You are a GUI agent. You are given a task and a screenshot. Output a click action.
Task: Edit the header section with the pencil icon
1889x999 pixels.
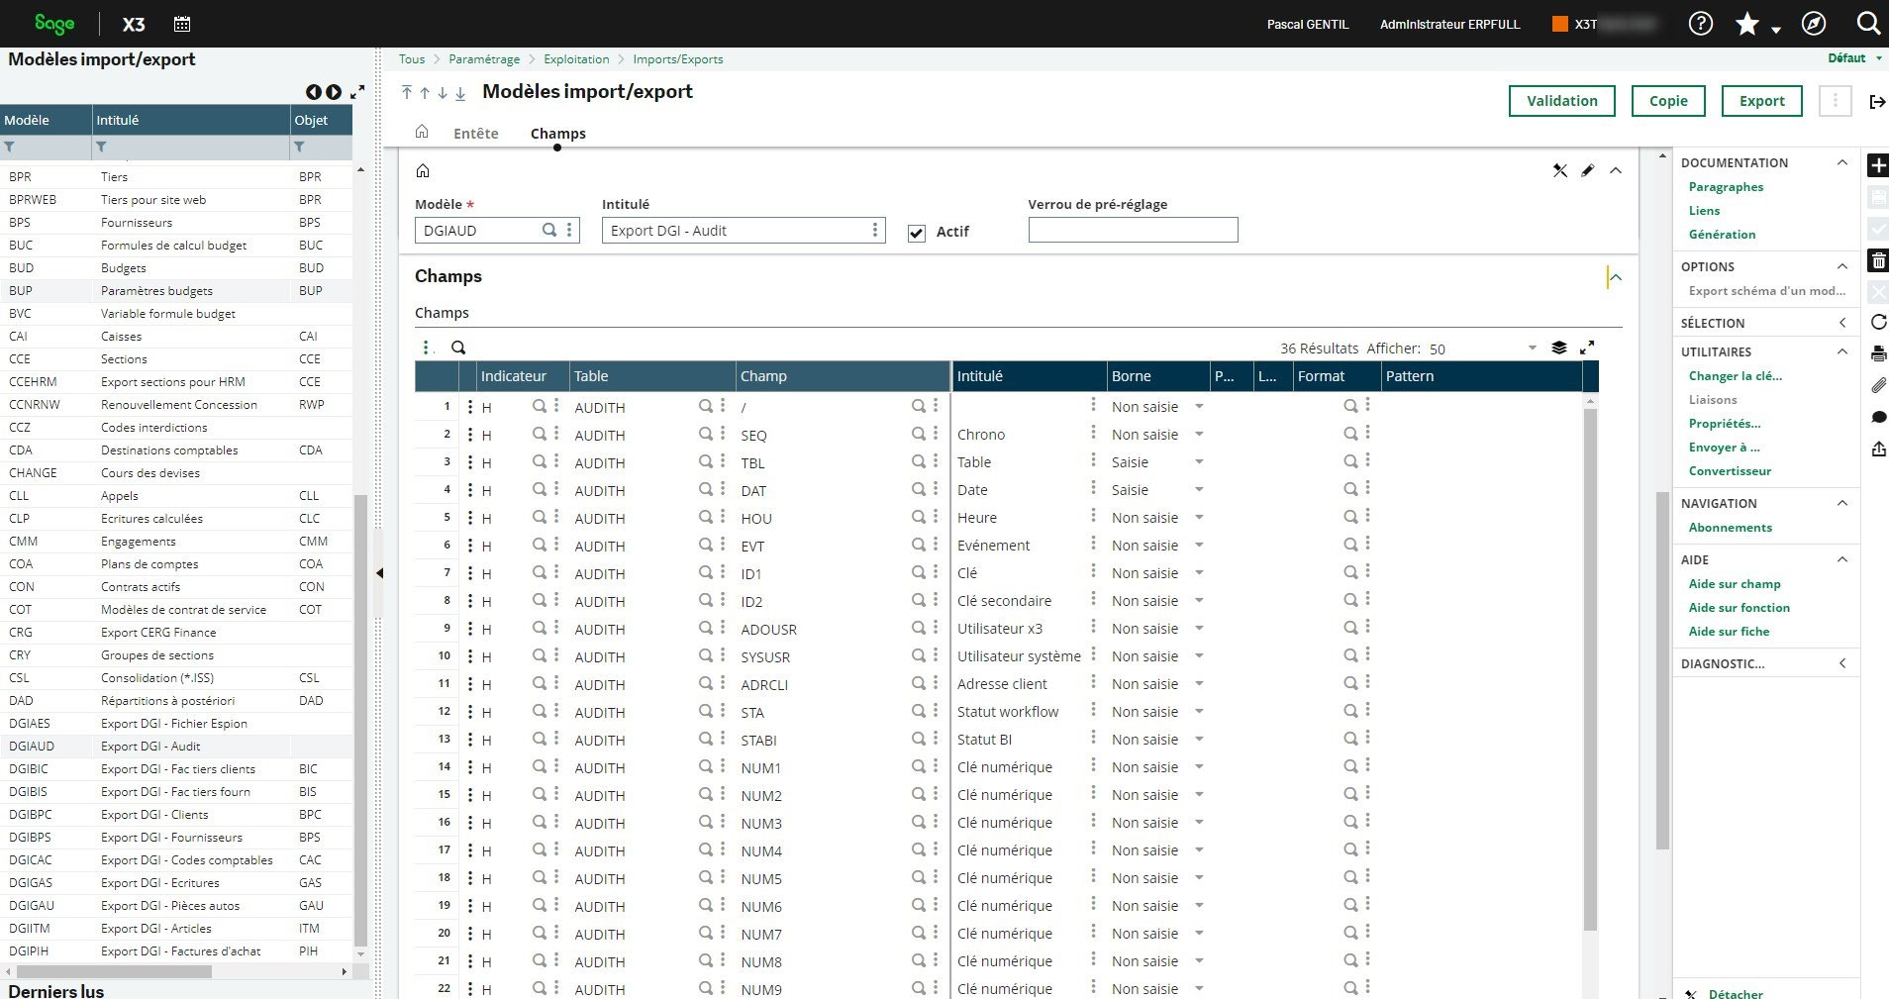point(1587,170)
